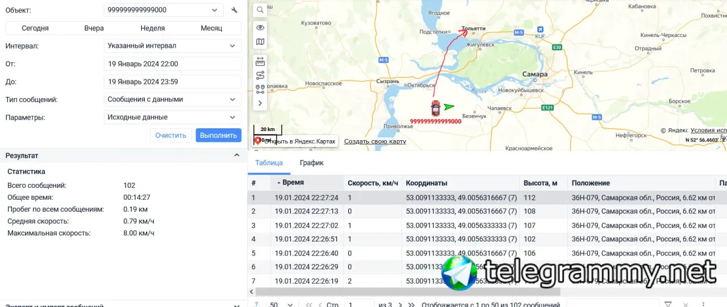Select row with time 19.01.2024 22:27:24
This screenshot has height=307, width=727.
[487, 198]
